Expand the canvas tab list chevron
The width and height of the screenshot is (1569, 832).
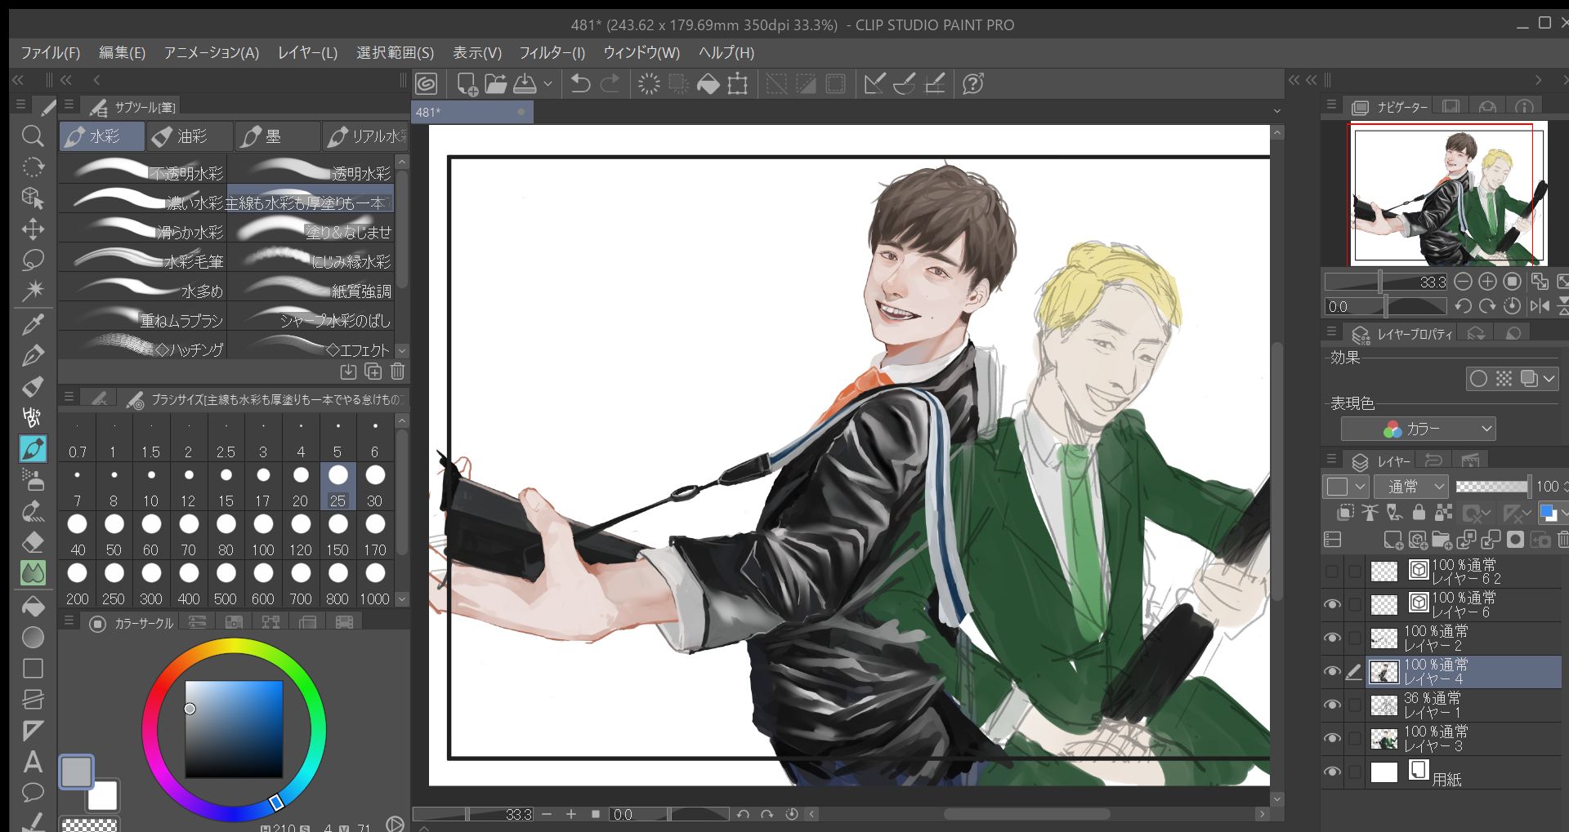[x=1277, y=112]
